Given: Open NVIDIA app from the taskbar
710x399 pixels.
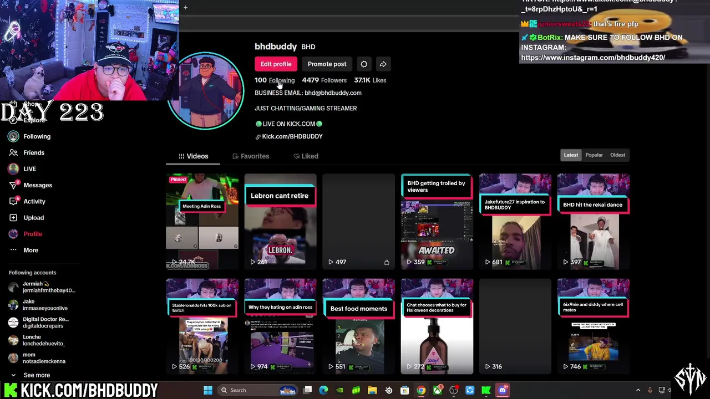Looking at the screenshot, I should click(x=340, y=390).
